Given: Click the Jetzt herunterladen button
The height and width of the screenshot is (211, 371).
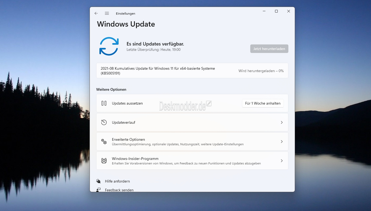Looking at the screenshot, I should pos(269,49).
